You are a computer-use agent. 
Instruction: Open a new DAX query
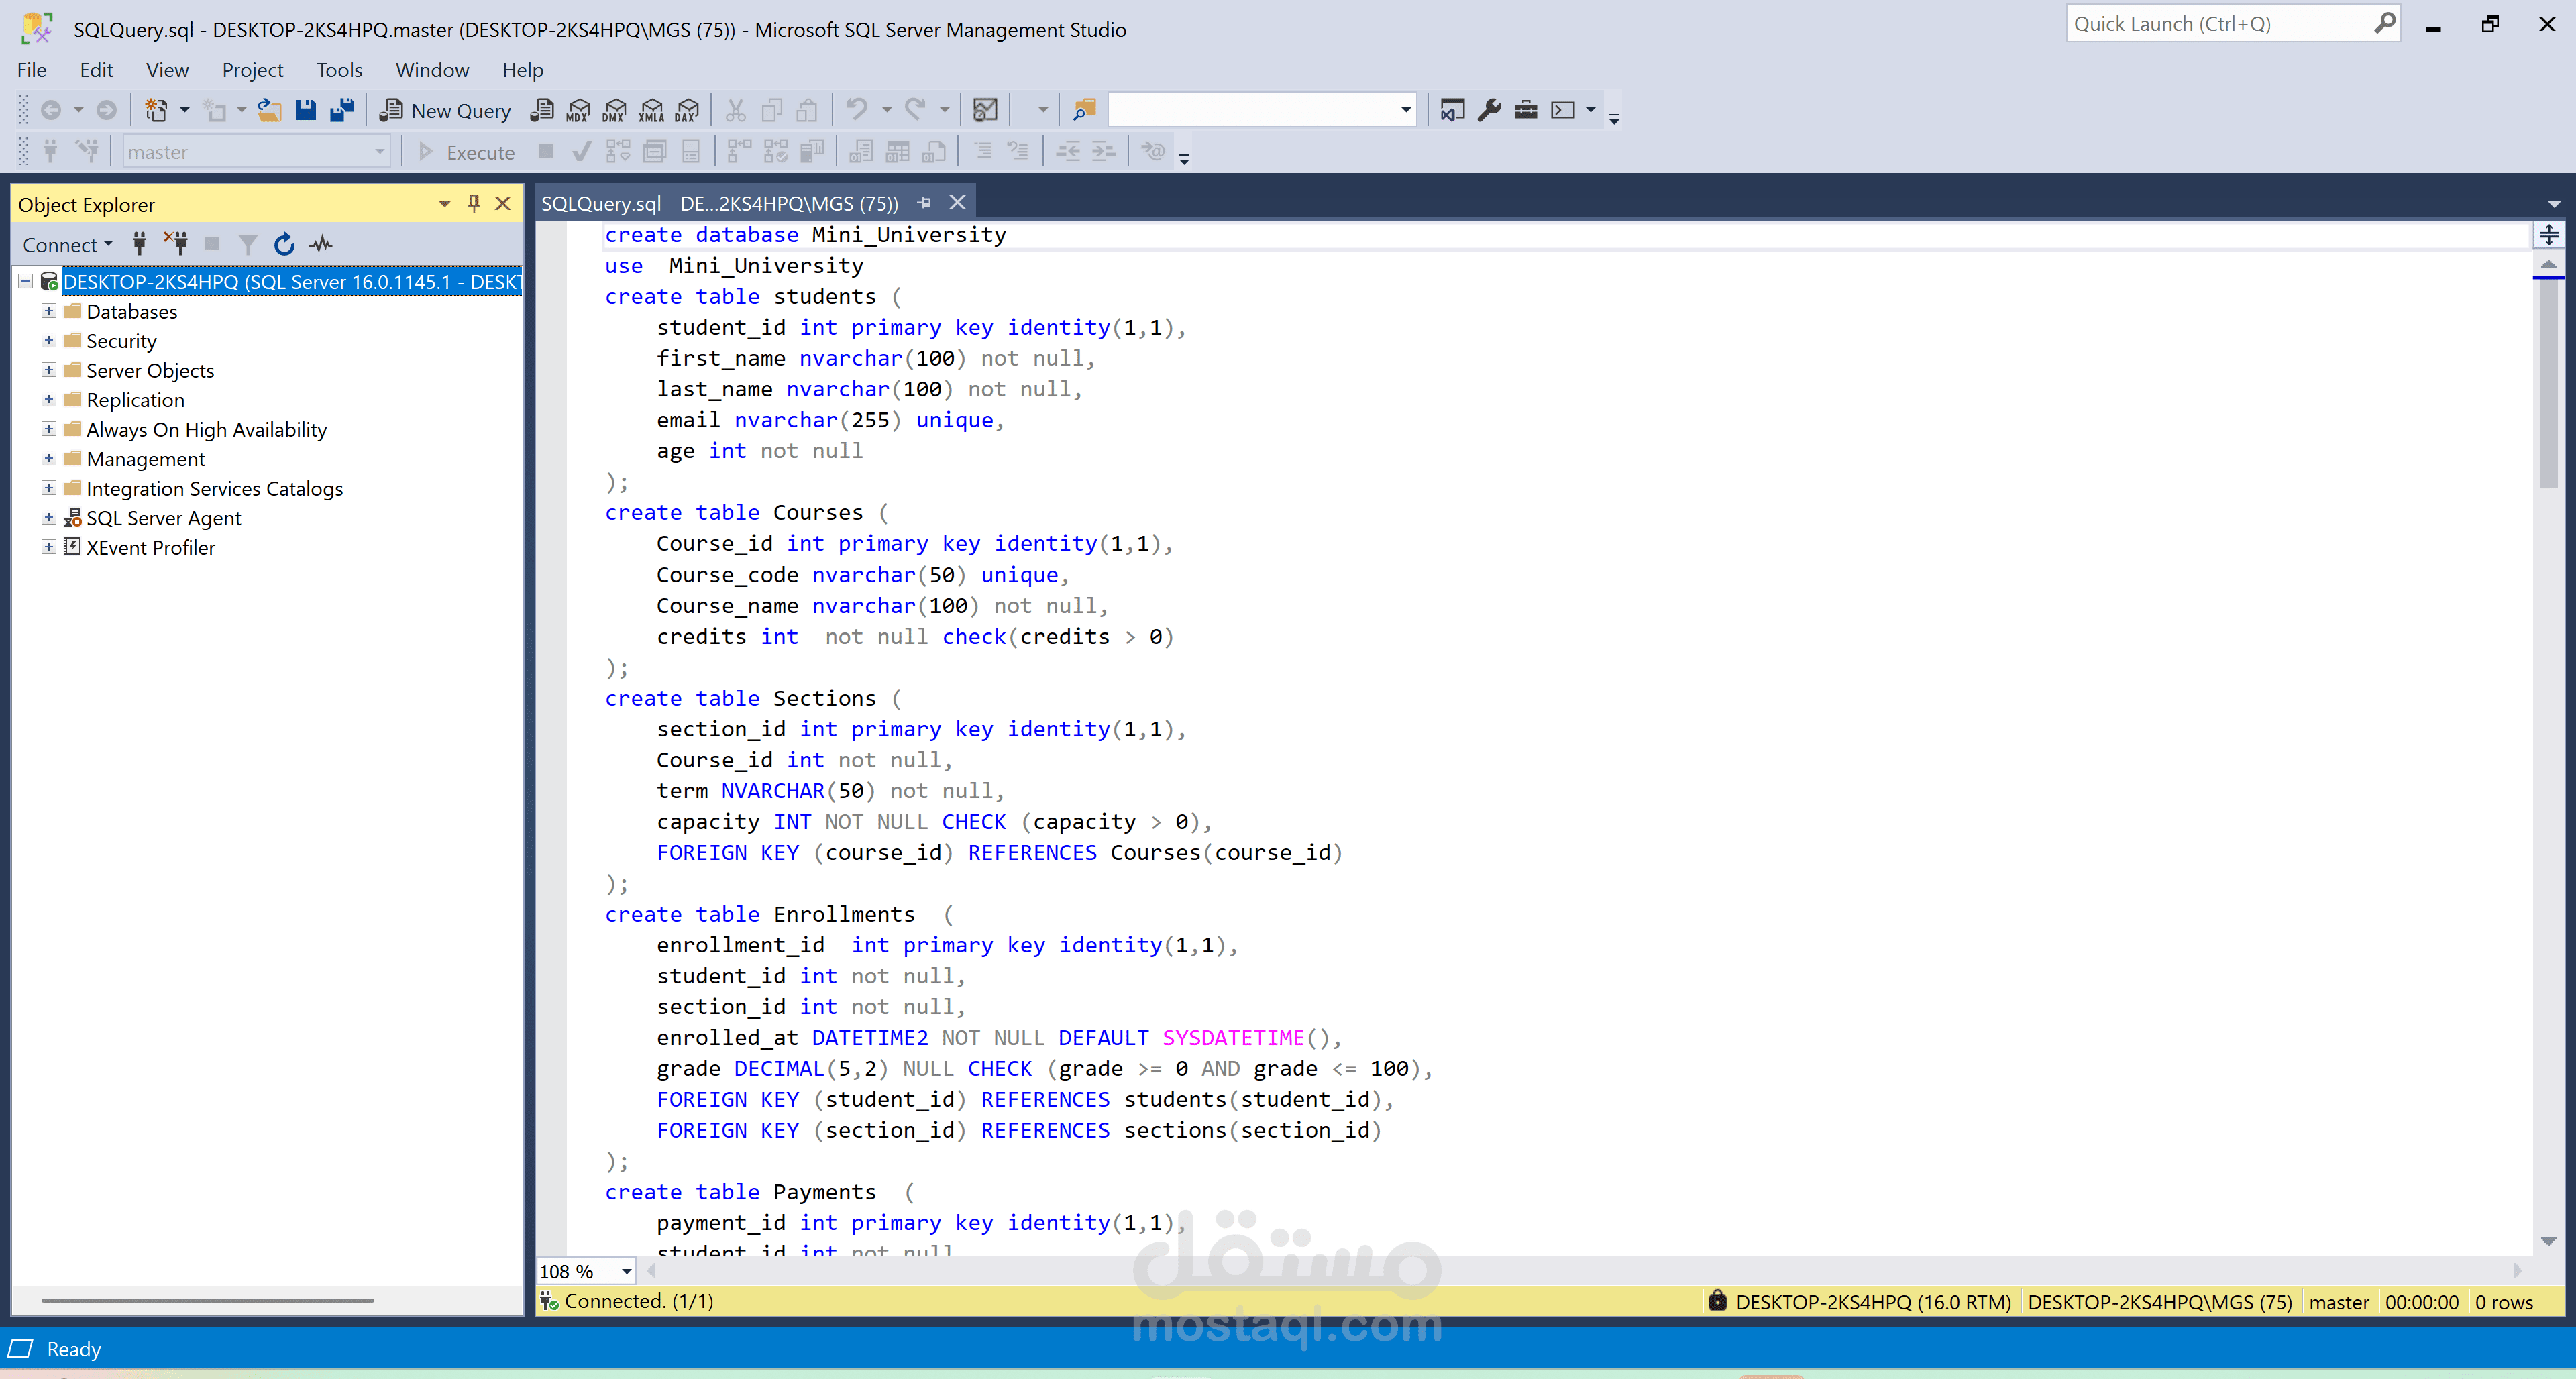[687, 111]
